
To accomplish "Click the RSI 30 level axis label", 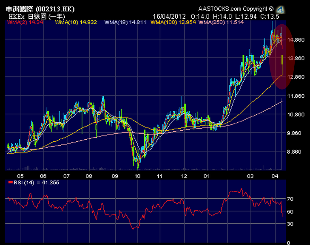I will click(x=290, y=223).
